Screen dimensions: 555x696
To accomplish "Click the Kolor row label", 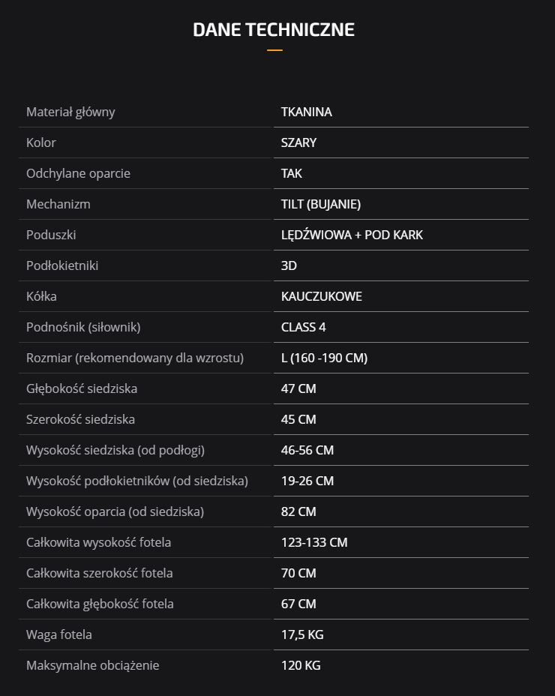I will click(x=41, y=142).
